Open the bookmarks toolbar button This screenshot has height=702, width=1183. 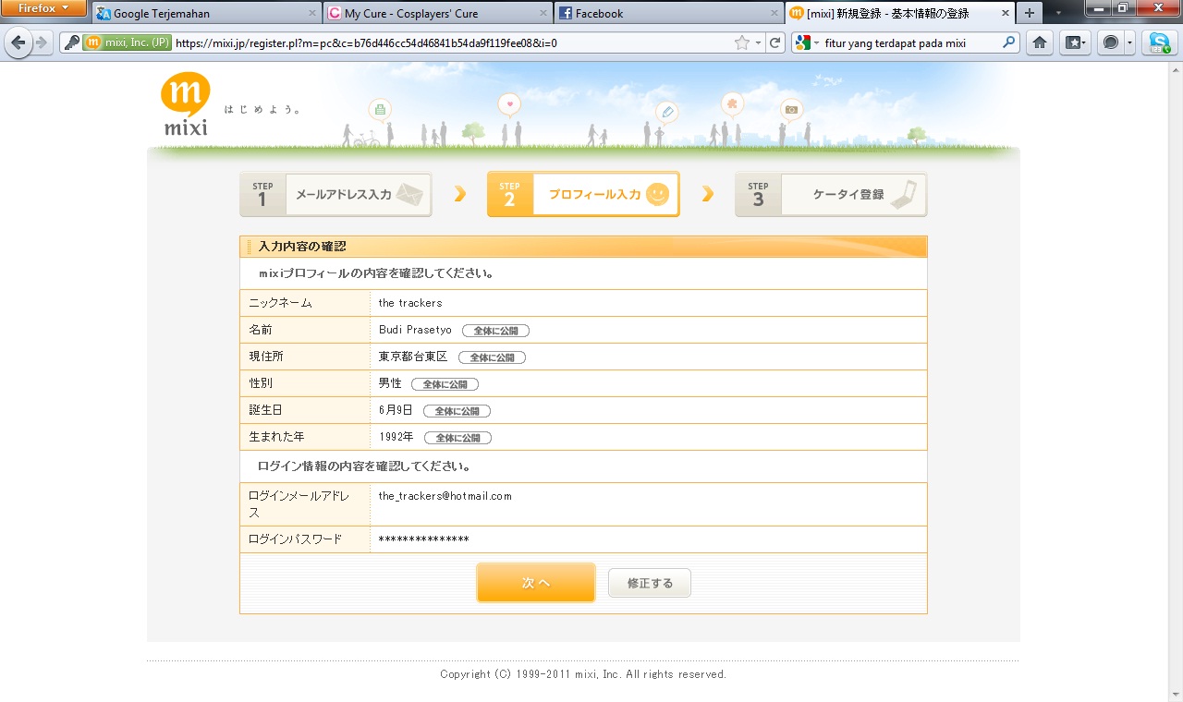[x=1075, y=42]
